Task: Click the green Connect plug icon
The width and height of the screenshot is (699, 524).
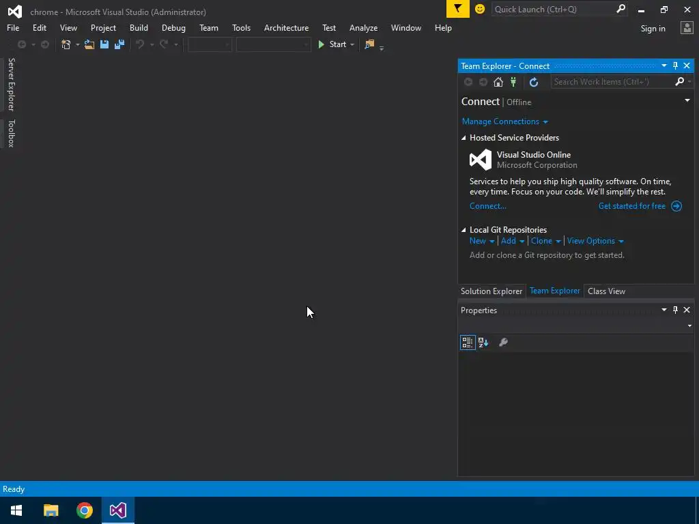Action: 513,82
